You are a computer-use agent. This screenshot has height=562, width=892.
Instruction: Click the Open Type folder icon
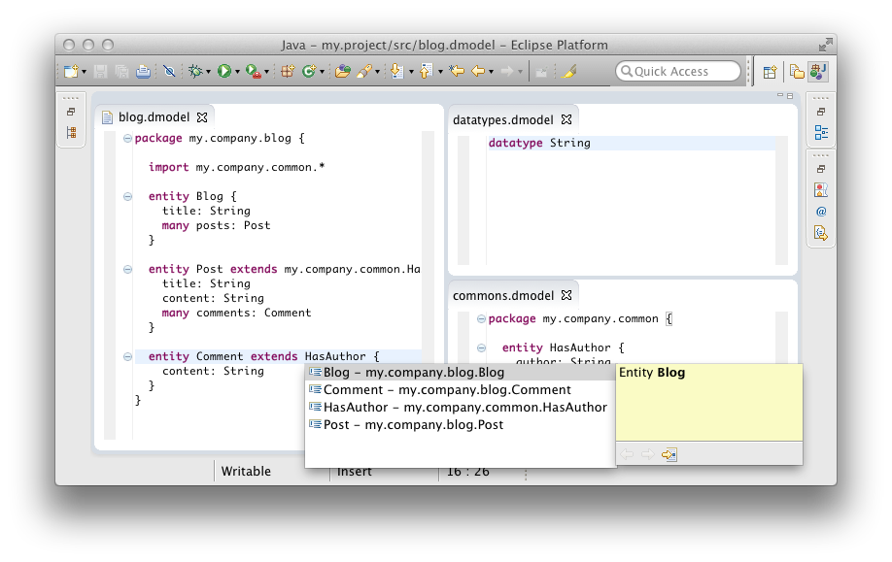pos(342,71)
